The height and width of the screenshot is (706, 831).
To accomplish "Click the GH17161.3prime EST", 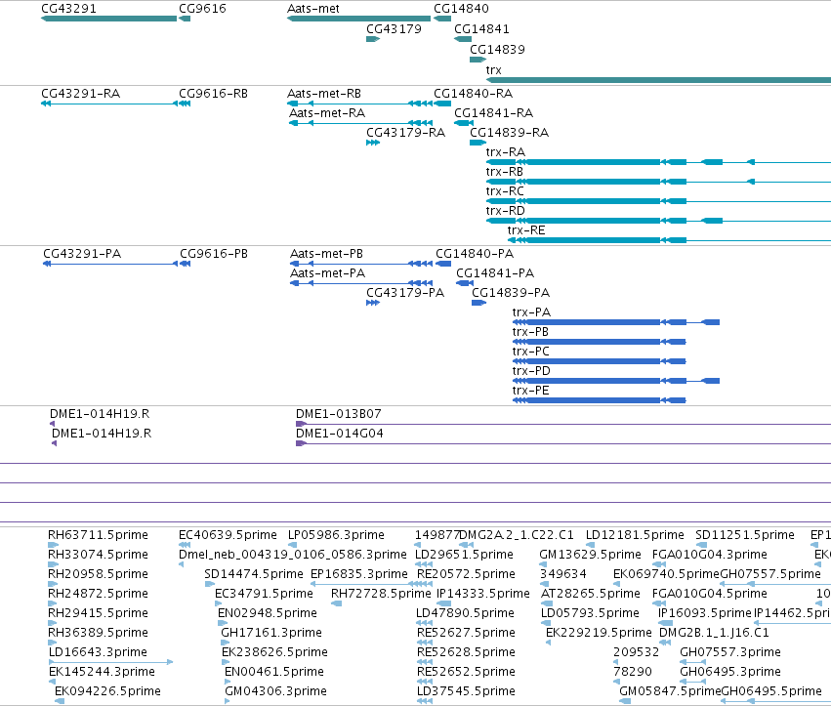I will click(226, 643).
